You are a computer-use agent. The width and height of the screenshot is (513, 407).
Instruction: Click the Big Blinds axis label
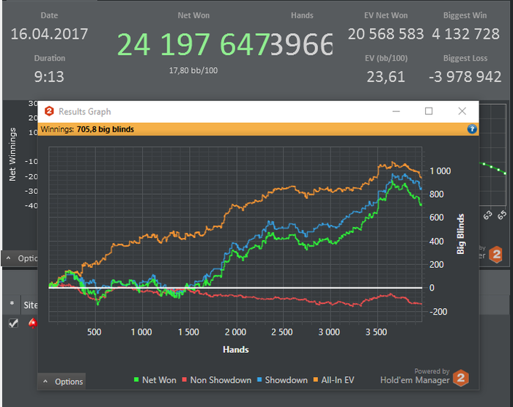coord(461,234)
